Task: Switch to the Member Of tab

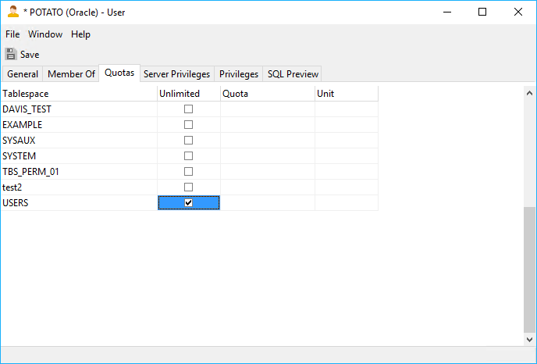Action: pyautogui.click(x=71, y=74)
